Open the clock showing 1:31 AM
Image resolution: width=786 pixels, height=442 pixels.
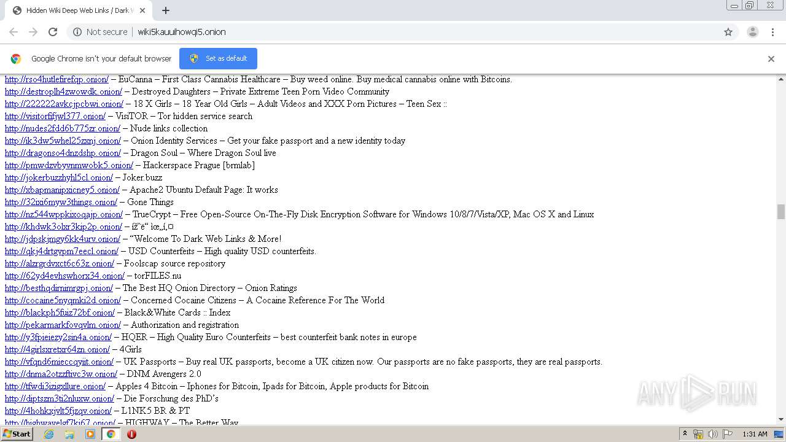[x=755, y=434]
